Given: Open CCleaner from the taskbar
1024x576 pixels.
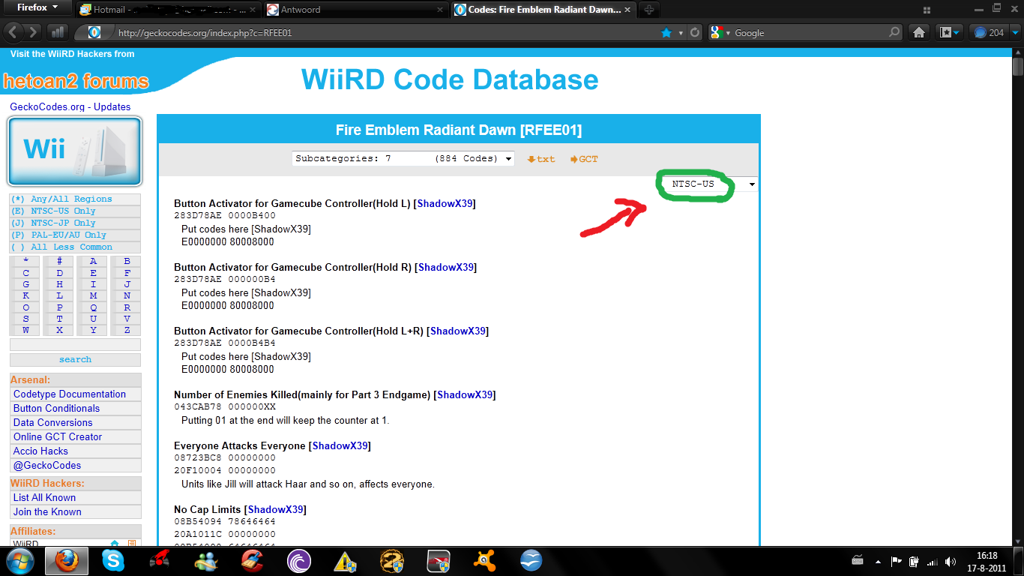Looking at the screenshot, I should pyautogui.click(x=253, y=560).
